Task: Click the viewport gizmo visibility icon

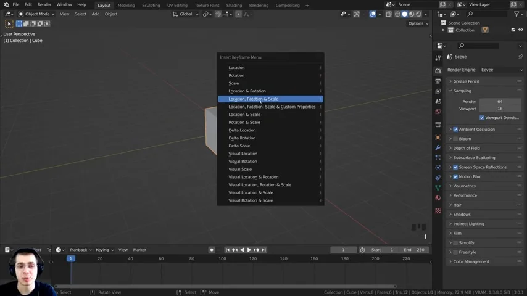Action: click(357, 14)
